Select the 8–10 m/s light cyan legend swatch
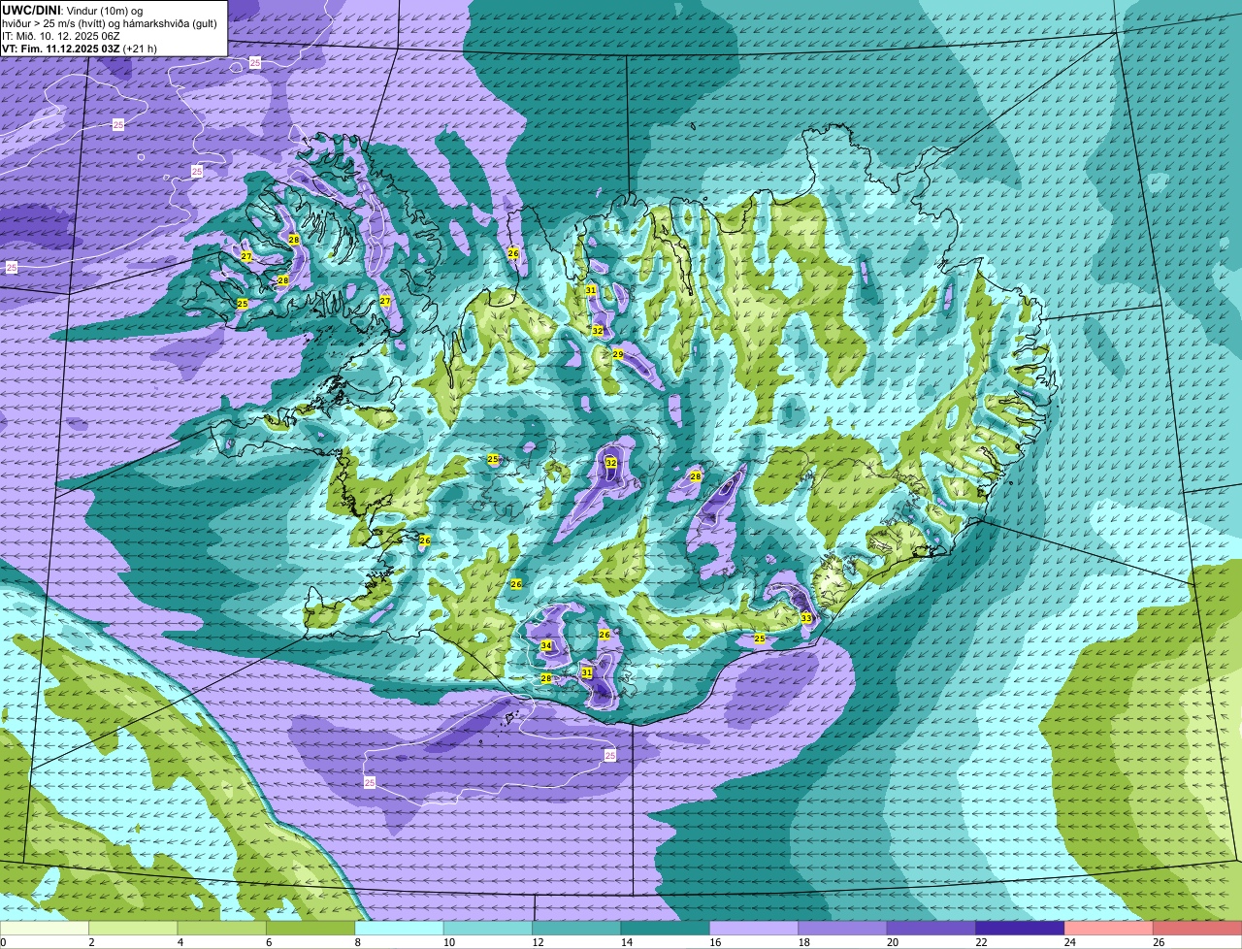The image size is (1242, 949). click(x=400, y=929)
